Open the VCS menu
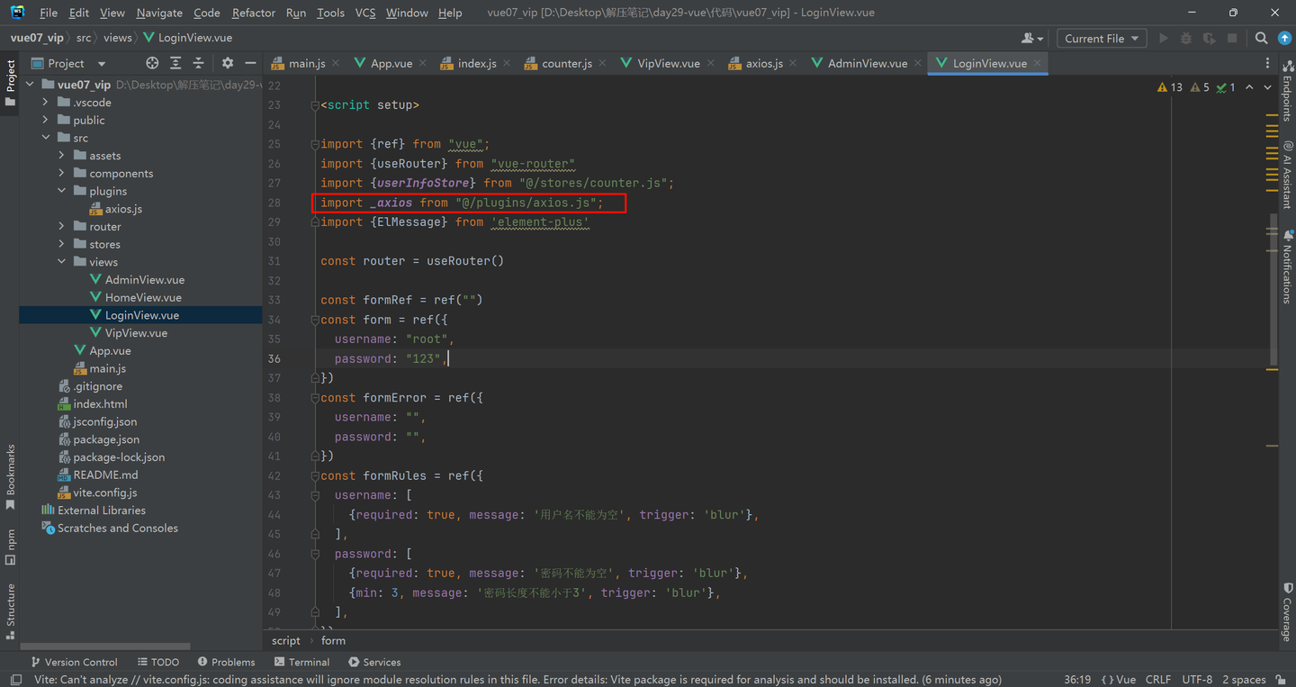Screen dimensions: 1296x687 click(365, 13)
